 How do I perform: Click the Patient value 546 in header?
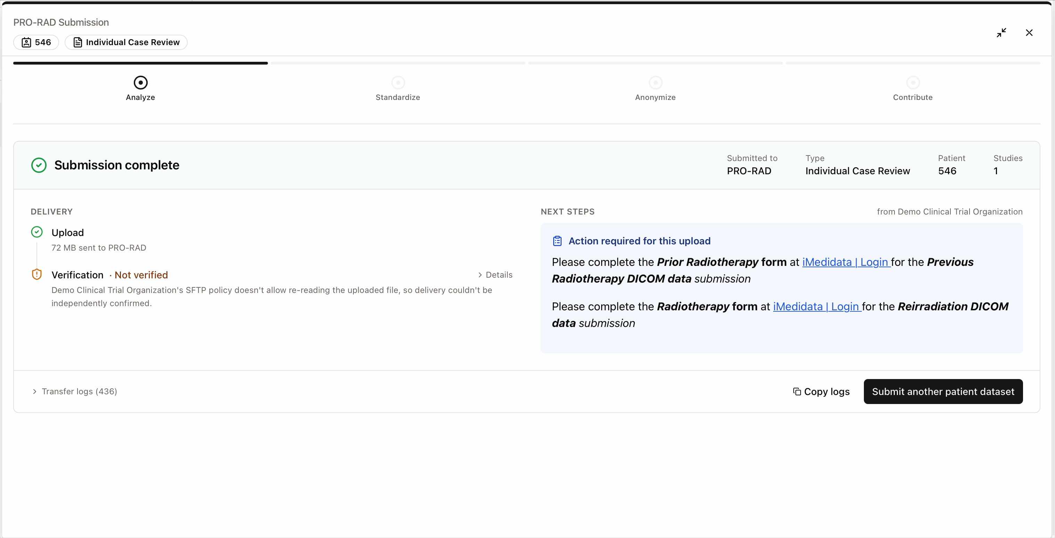(x=947, y=171)
